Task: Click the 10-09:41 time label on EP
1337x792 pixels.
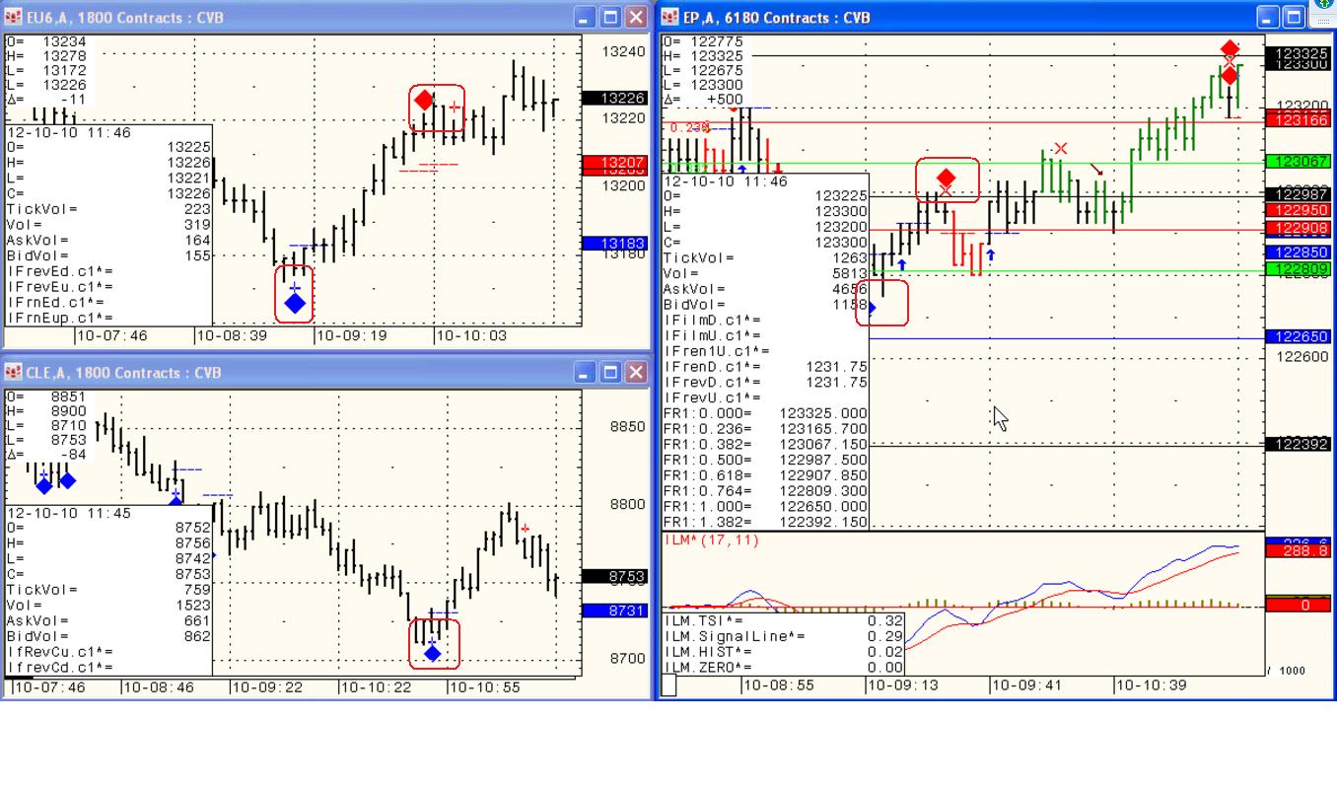Action: [x=1028, y=684]
